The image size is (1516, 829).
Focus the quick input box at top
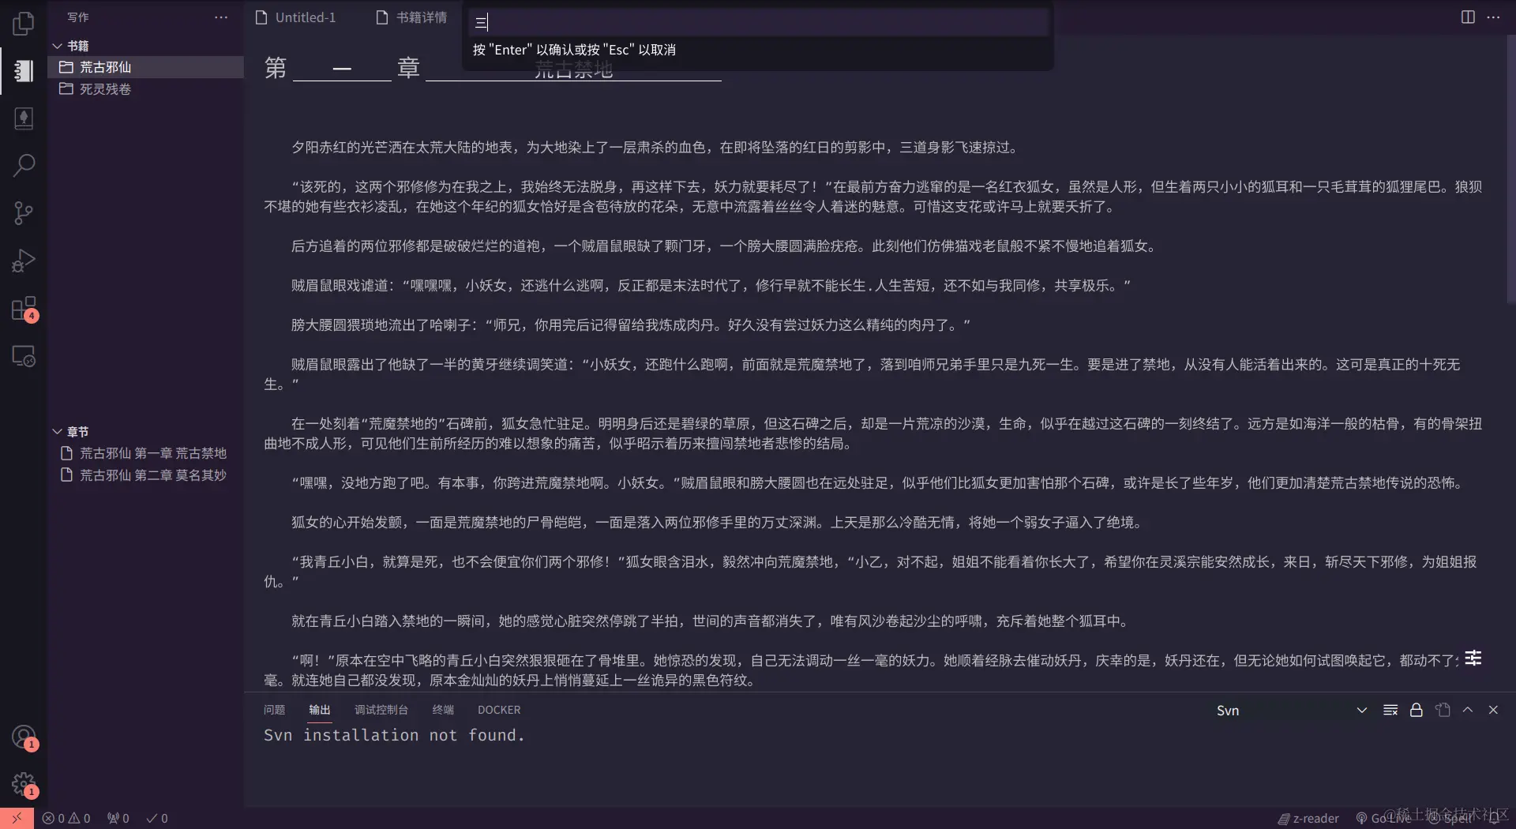(x=759, y=22)
